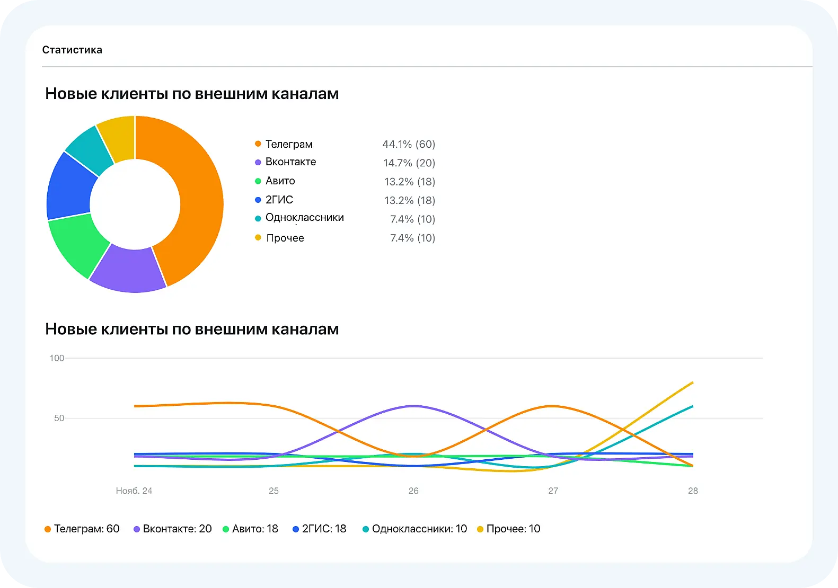The height and width of the screenshot is (588, 838).
Task: Toggle Одноклассники: 10 line chart legend item
Action: (414, 529)
